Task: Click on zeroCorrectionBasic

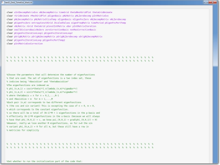Action: (x=57, y=30)
